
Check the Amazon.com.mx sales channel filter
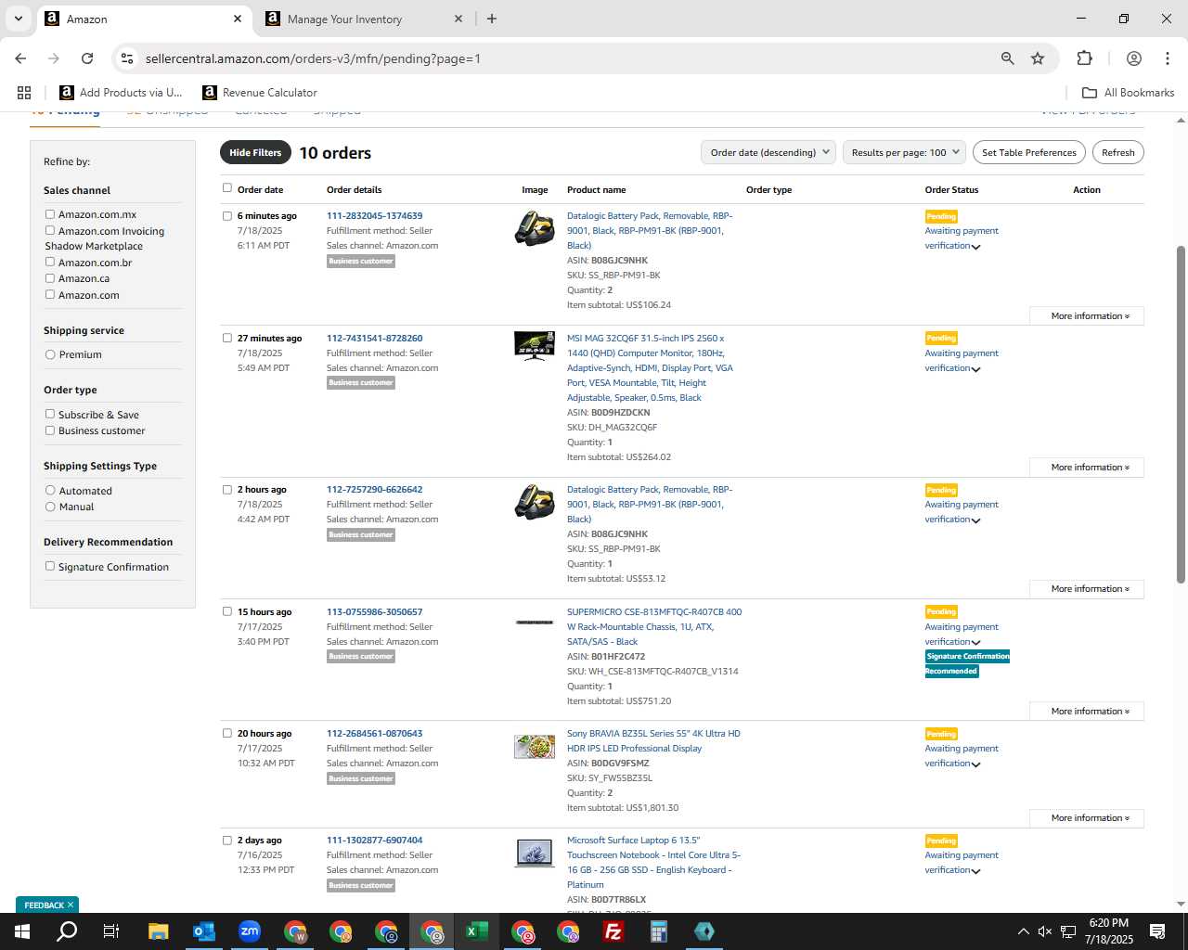50,214
